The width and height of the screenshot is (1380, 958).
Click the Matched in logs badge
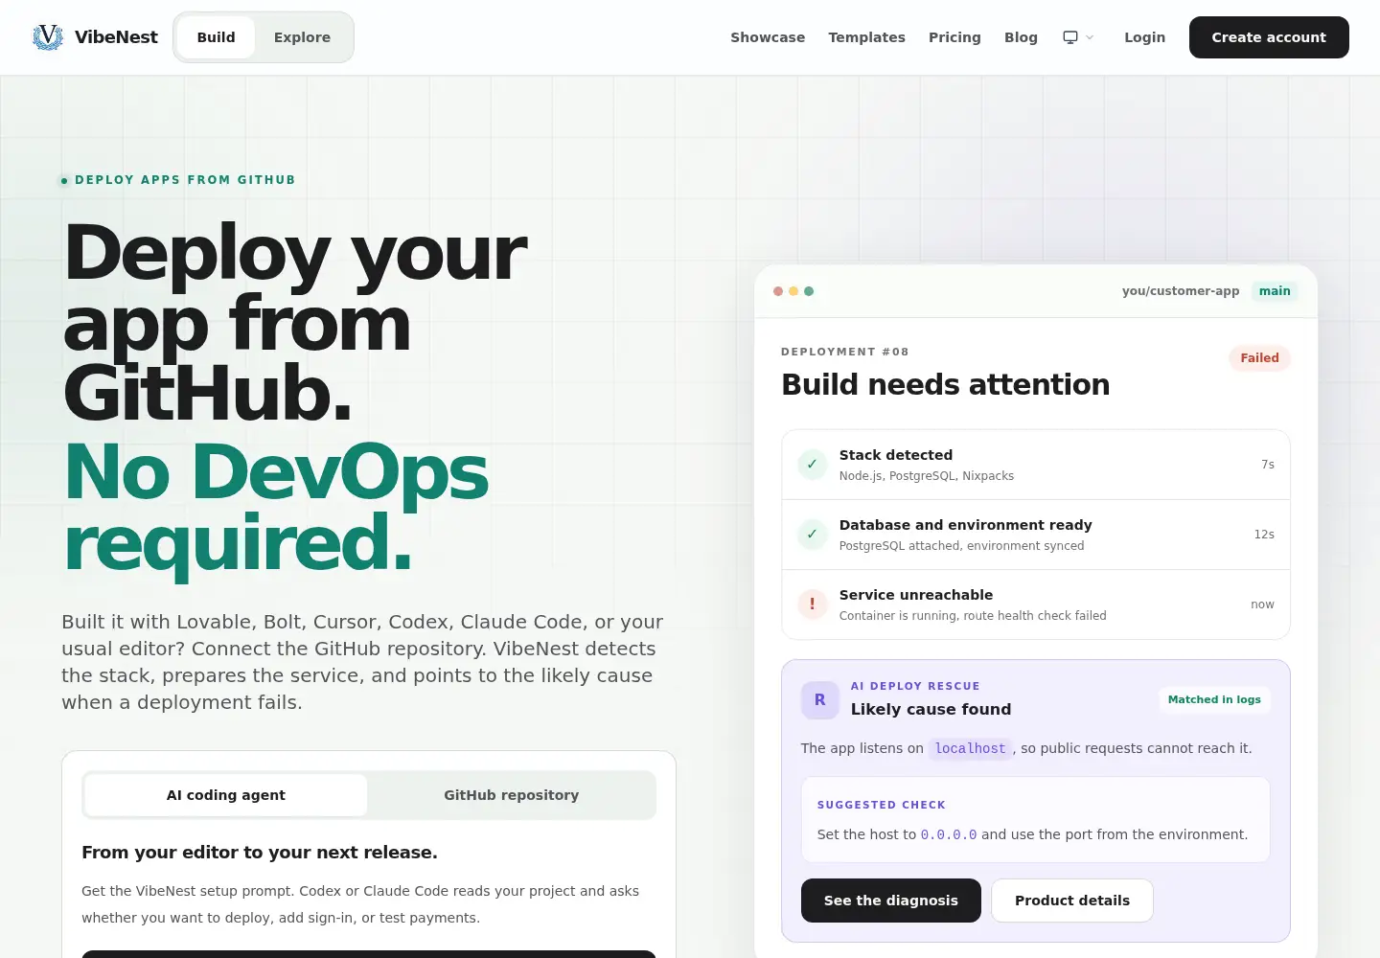[1214, 700]
